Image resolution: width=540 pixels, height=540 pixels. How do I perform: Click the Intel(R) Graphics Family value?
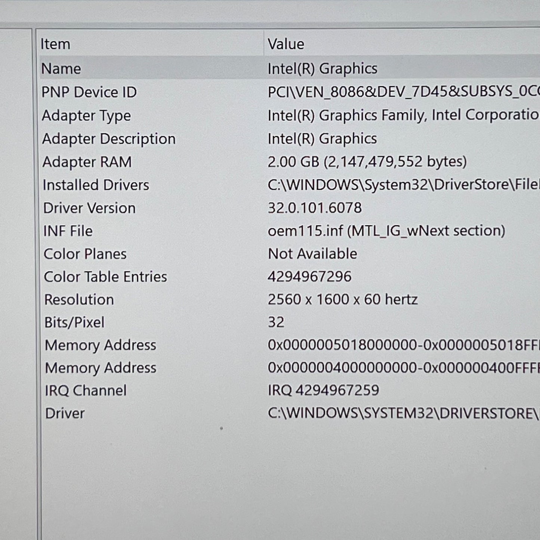pyautogui.click(x=404, y=115)
